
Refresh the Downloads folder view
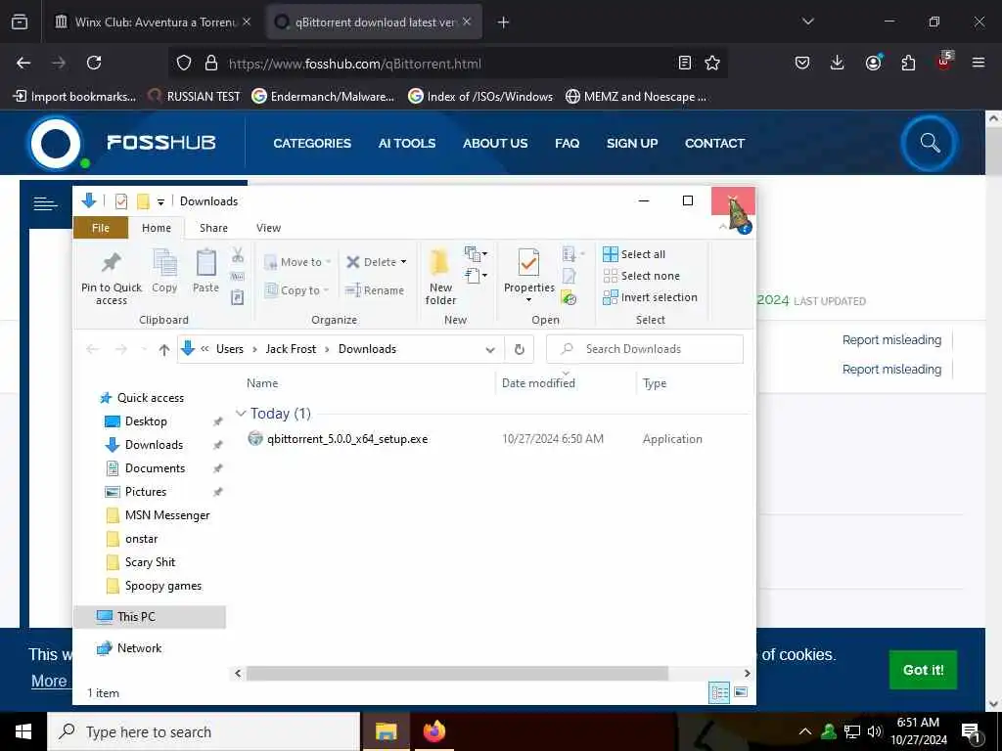pos(520,349)
